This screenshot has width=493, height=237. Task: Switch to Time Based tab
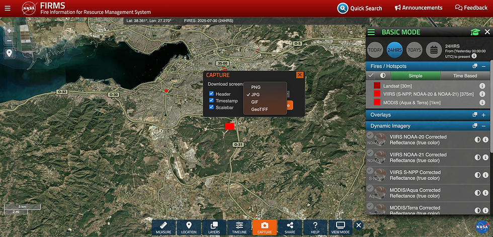click(x=465, y=76)
